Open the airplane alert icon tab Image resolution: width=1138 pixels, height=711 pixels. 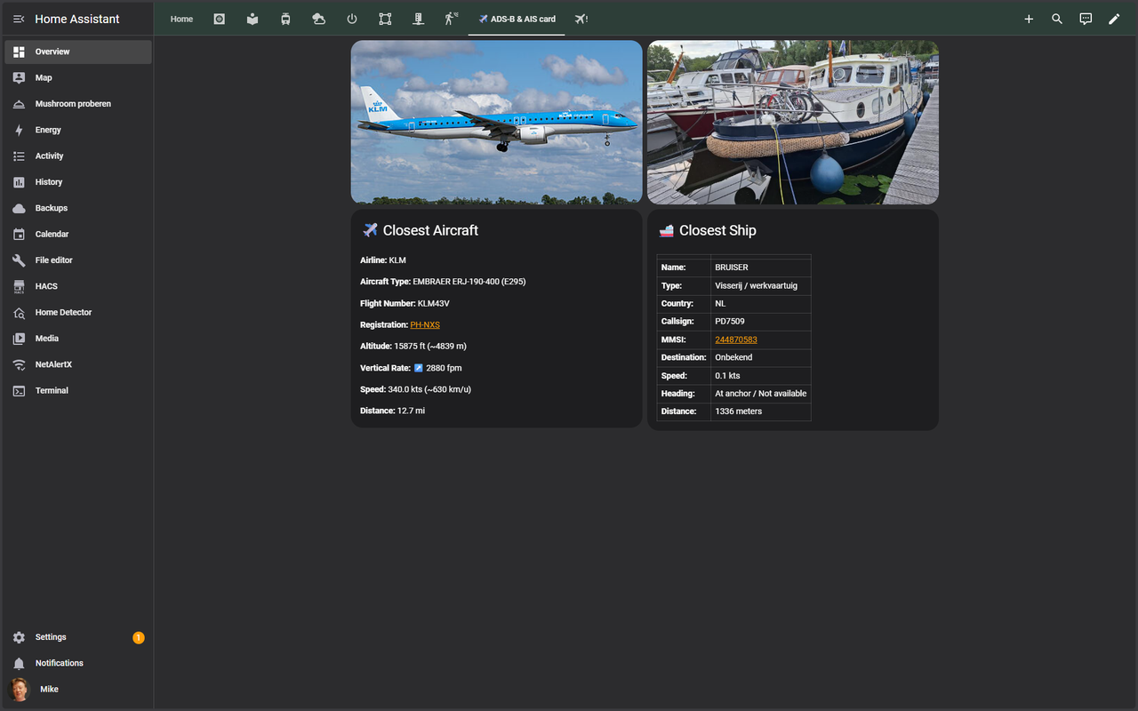click(581, 19)
